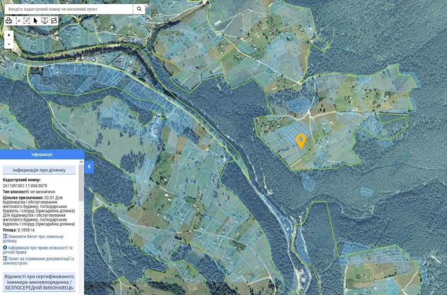Click the Площа: 0.1838 га value

tap(18, 230)
